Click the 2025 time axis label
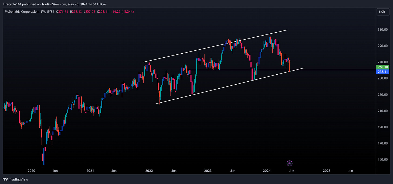This screenshot has height=184, width=393. coord(327,171)
